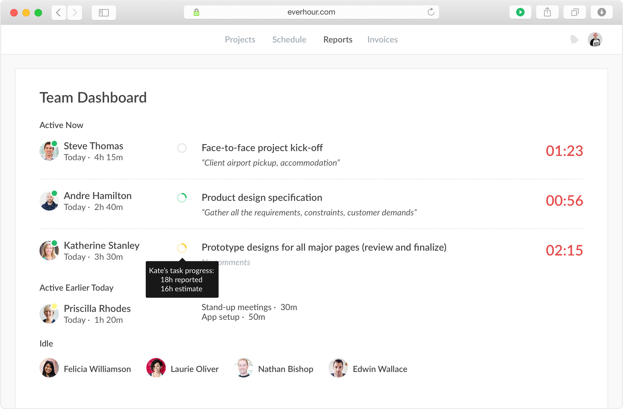This screenshot has width=623, height=409.
Task: Click 'Today · 4h 15m' under Steve Thomas
Action: pos(93,157)
